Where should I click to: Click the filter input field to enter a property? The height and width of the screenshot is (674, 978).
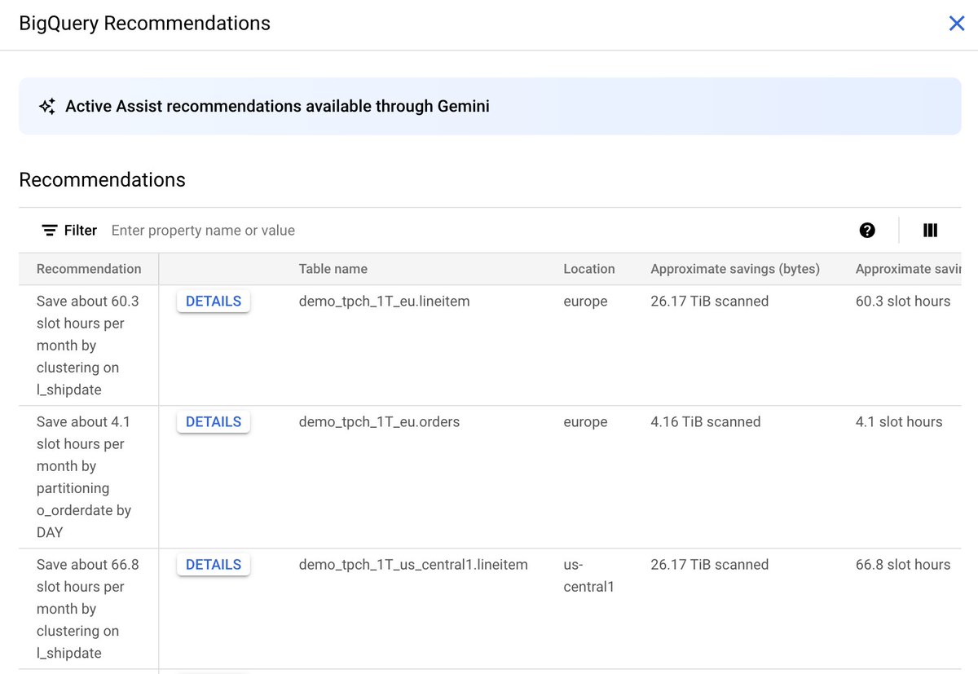[x=326, y=230]
